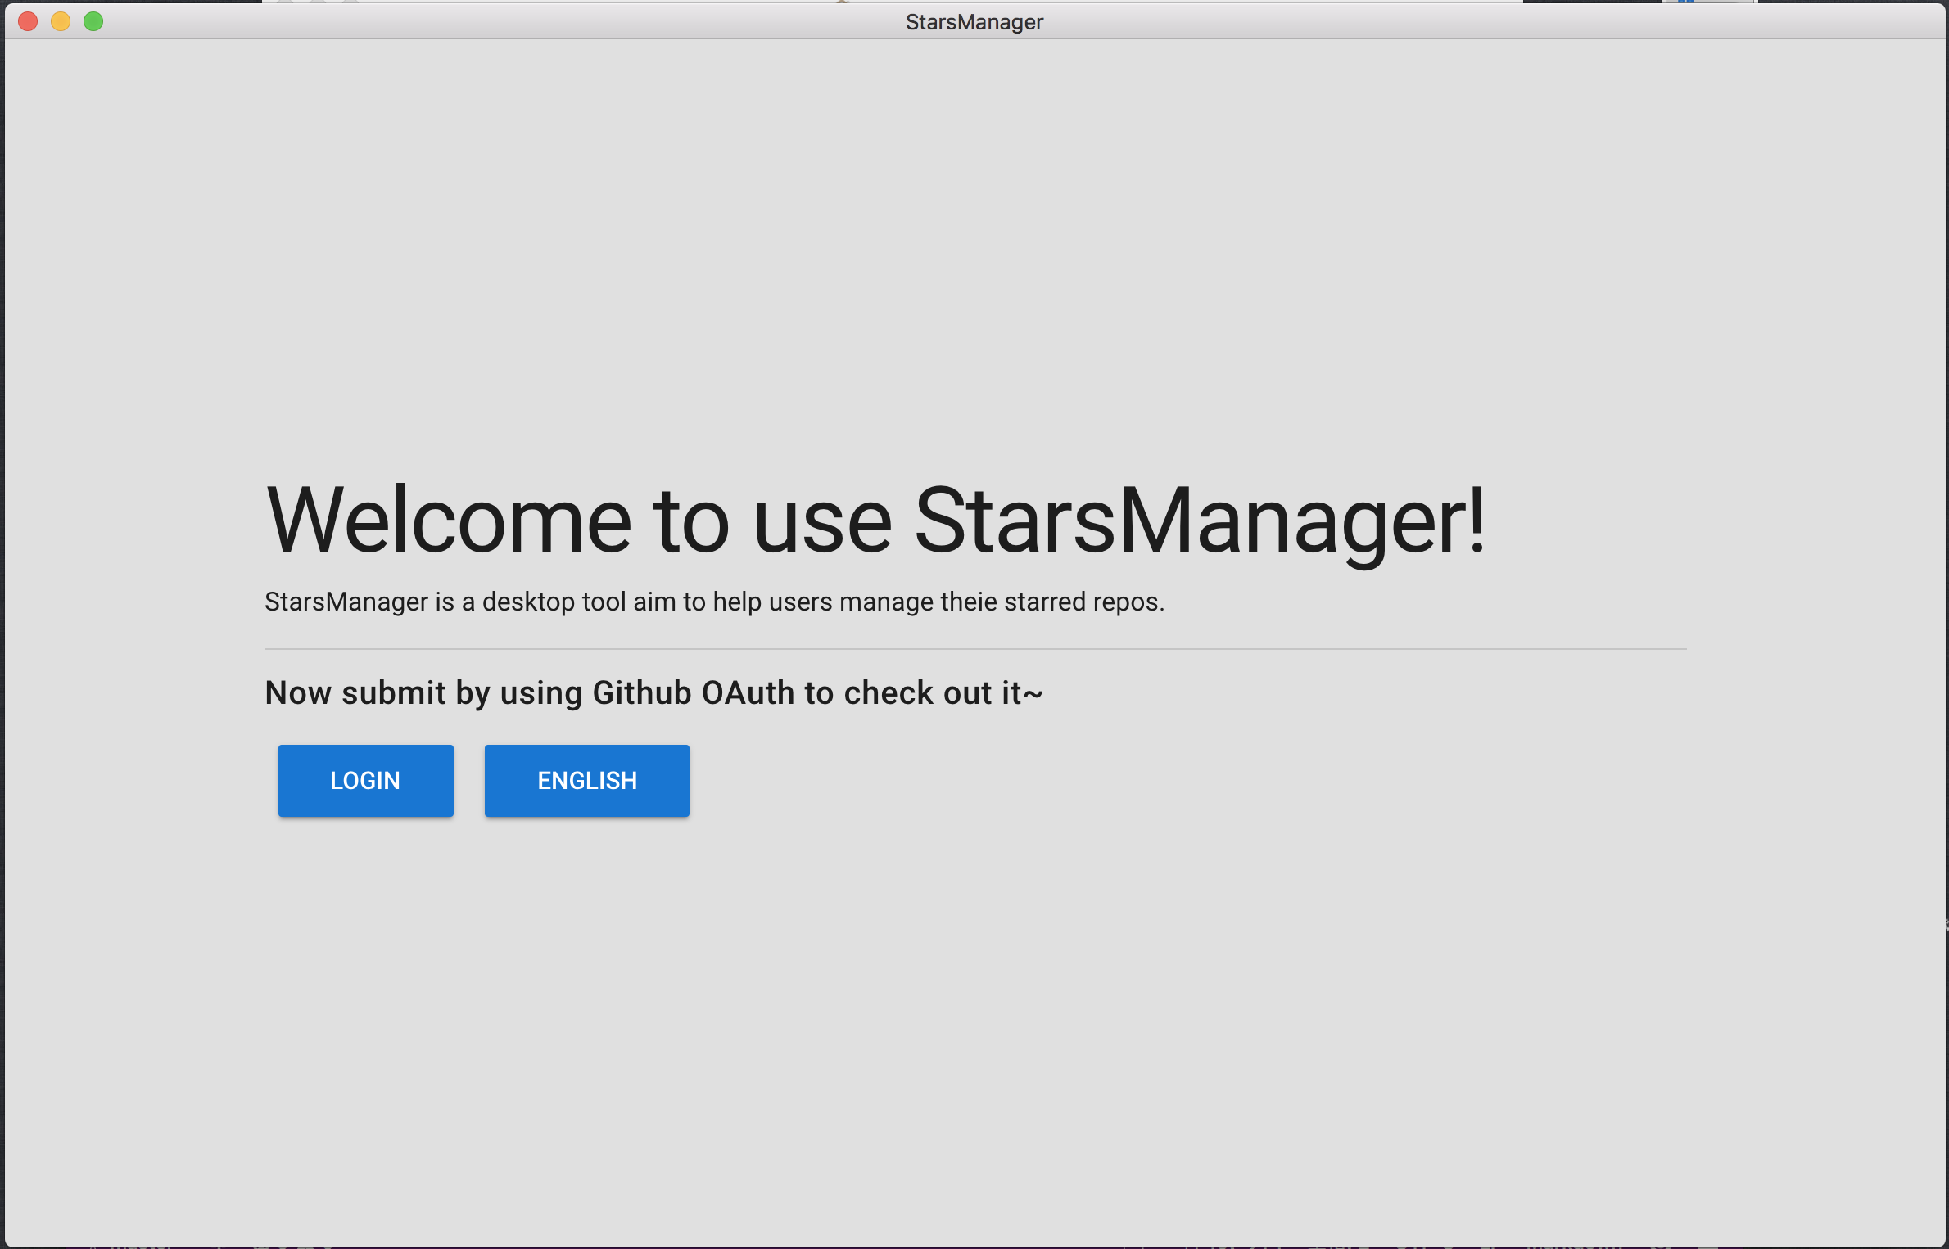Maximize window with the green button

[93, 21]
